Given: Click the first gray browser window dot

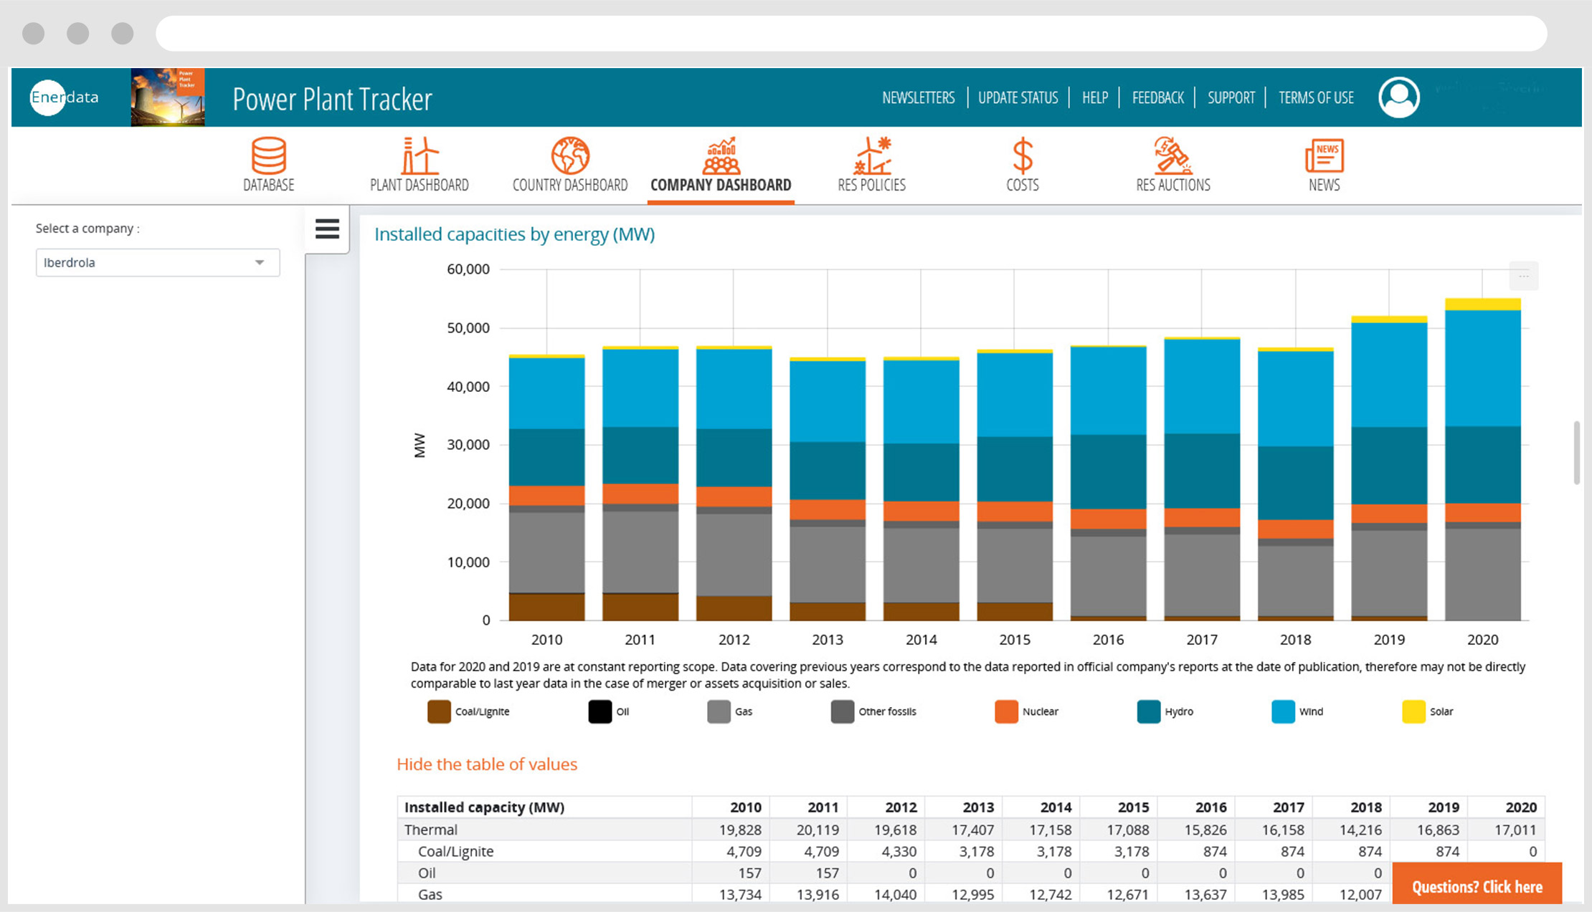Looking at the screenshot, I should pos(33,34).
